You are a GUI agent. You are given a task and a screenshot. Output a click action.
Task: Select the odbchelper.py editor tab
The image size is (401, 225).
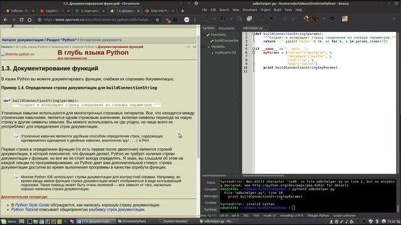[253, 28]
